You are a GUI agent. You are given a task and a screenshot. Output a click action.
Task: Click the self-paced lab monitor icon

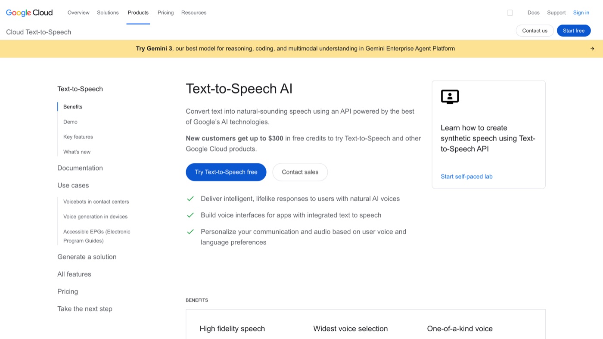tap(450, 97)
